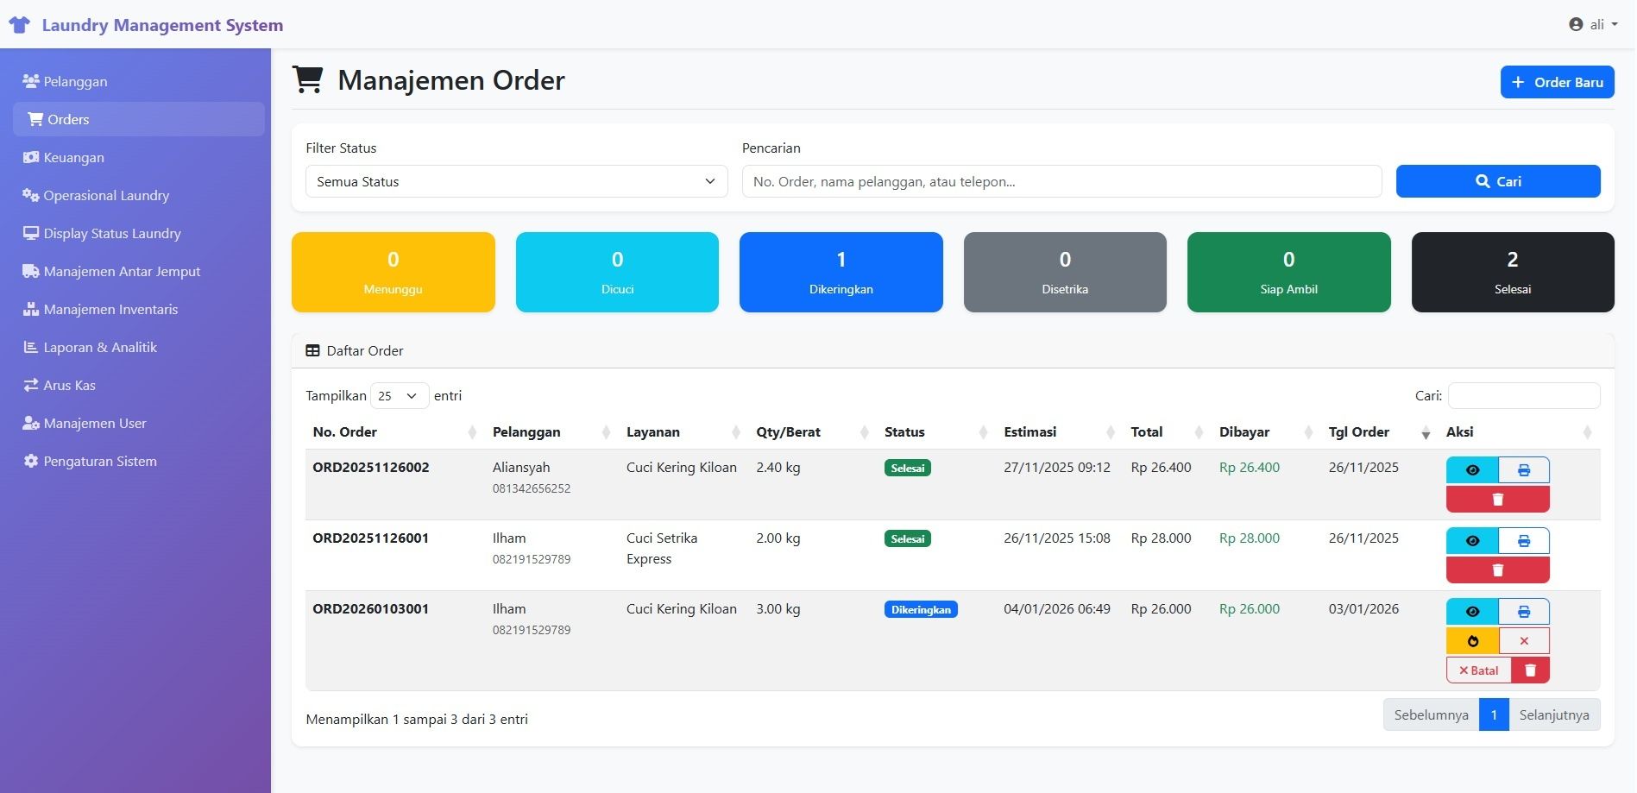Open the Filter Status dropdown

click(x=516, y=182)
